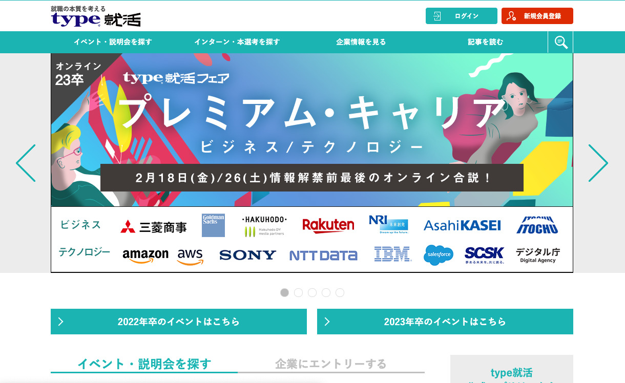This screenshot has width=625, height=383.
Task: Open 2023年卒のイベントはこちら
Action: pyautogui.click(x=445, y=322)
